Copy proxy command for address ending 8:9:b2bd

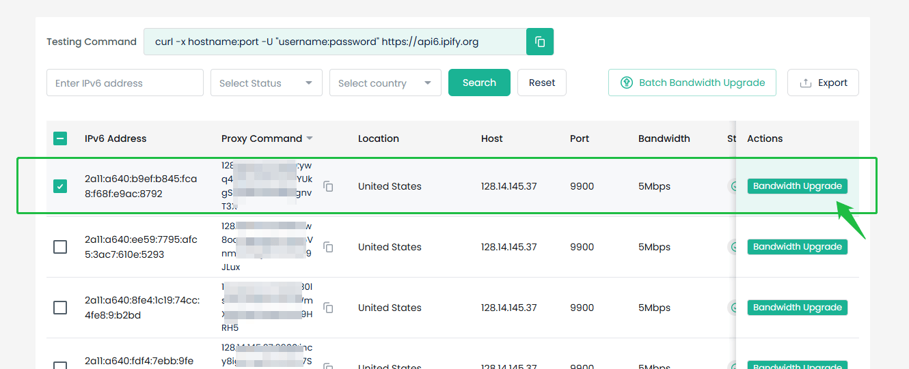tap(328, 308)
